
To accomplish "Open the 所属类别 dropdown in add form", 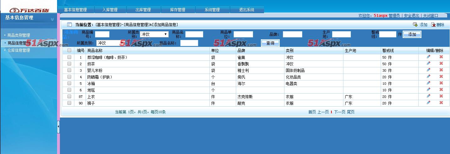I will [x=154, y=34].
